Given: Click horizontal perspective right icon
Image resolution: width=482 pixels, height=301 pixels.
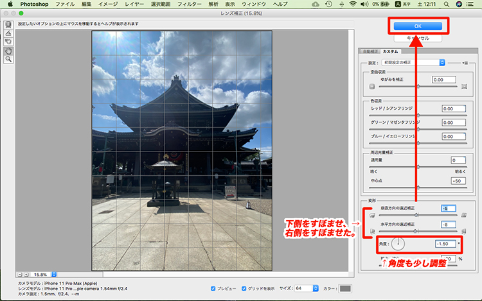Looking at the screenshot, I should point(464,231).
